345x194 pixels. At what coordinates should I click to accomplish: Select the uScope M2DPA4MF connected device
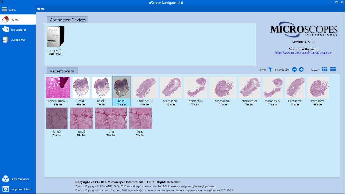(55, 41)
